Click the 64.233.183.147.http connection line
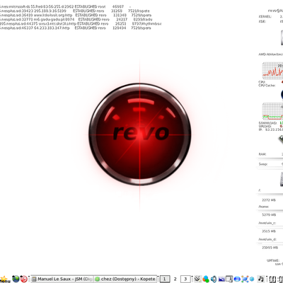Viewport: 283px width, 283px height. click(76, 28)
